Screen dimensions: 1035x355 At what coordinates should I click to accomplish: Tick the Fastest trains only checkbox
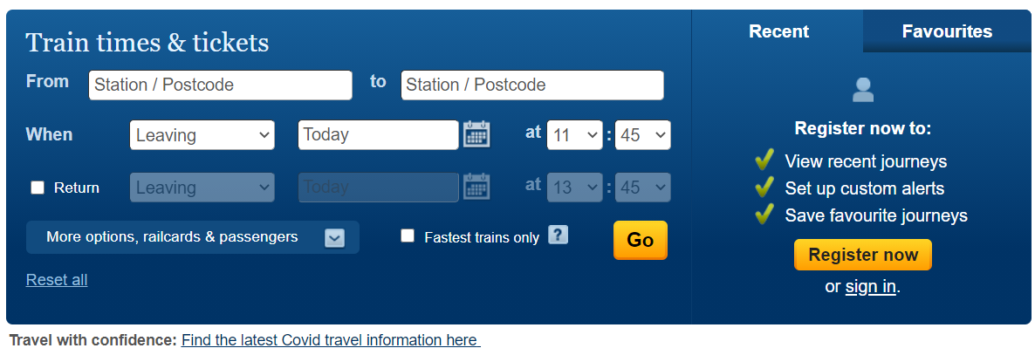click(408, 236)
